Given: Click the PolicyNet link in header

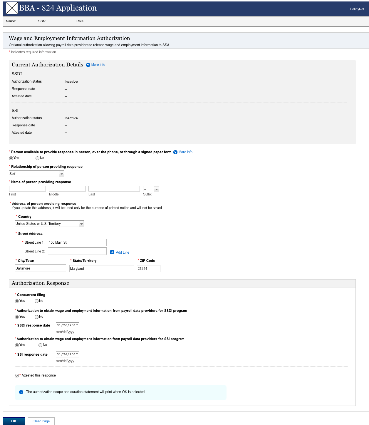Looking at the screenshot, I should pos(357,9).
